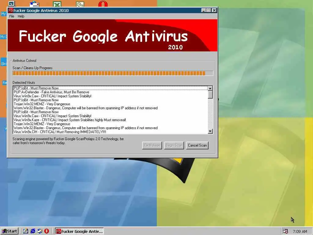The image size is (313, 235).
Task: Click the system tray icon beside the clock
Action: point(285,231)
